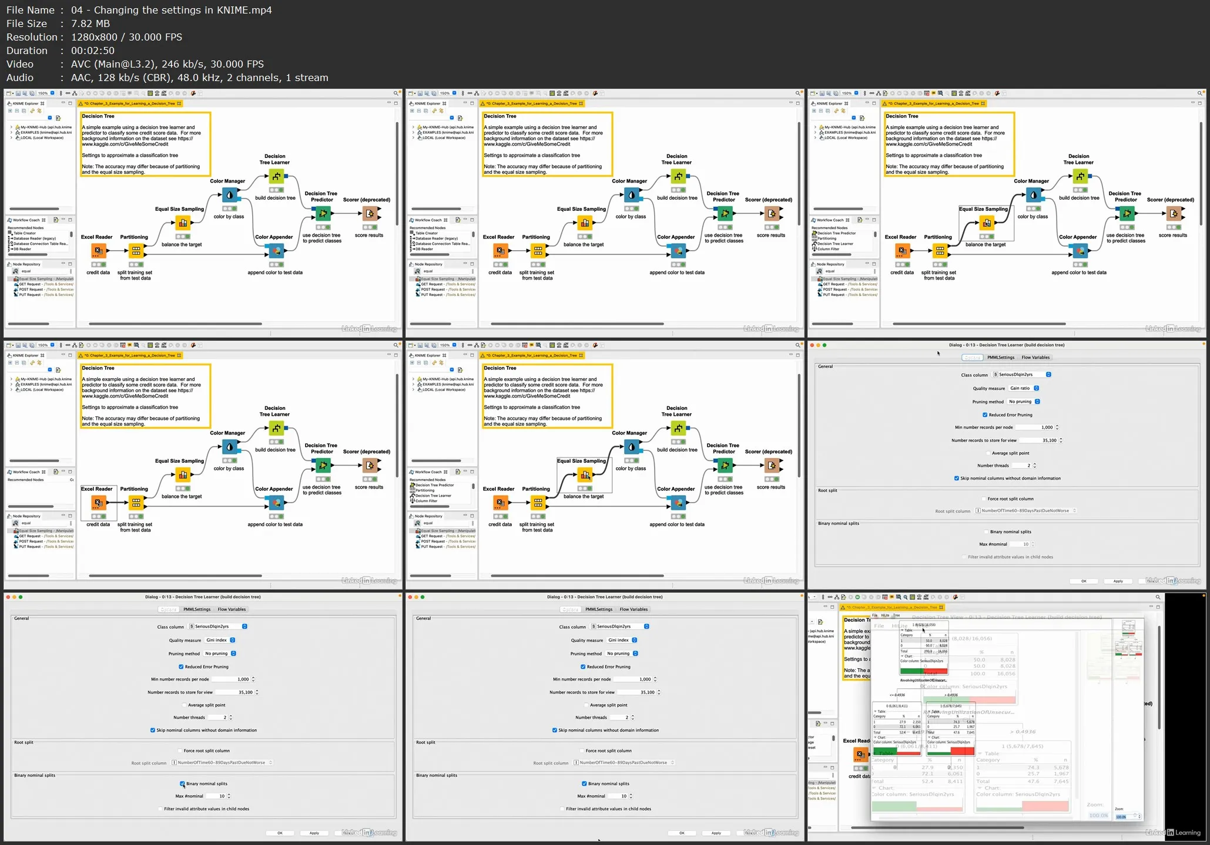
Task: Enable Binary nominal splits in Gain ratio dialog
Action: pos(986,531)
